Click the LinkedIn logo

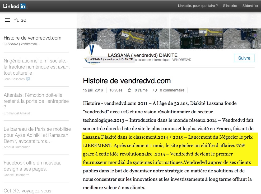15,6
